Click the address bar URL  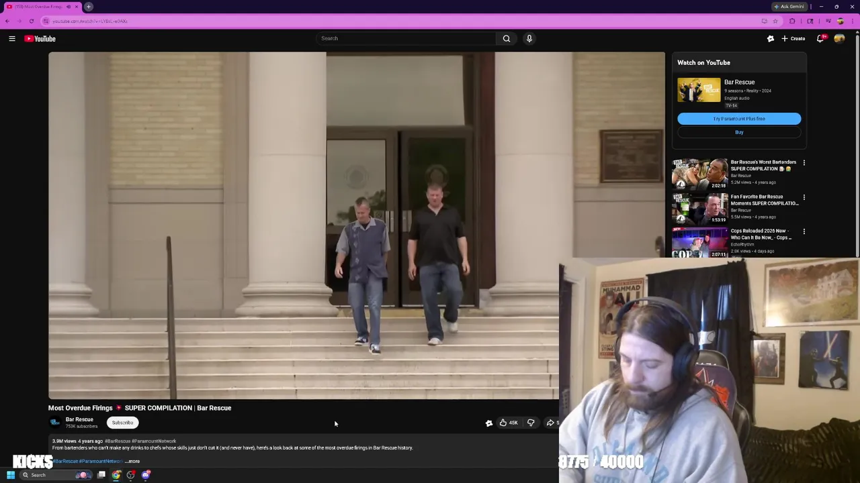[x=90, y=21]
